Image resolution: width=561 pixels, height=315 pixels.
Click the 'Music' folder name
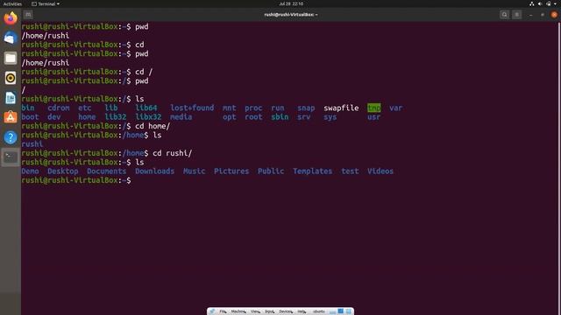click(x=195, y=171)
